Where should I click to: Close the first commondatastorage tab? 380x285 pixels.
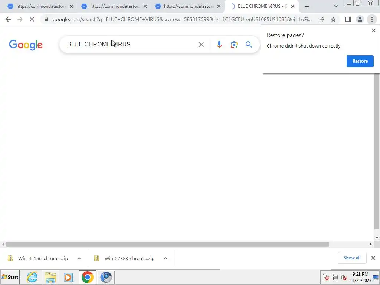click(71, 7)
